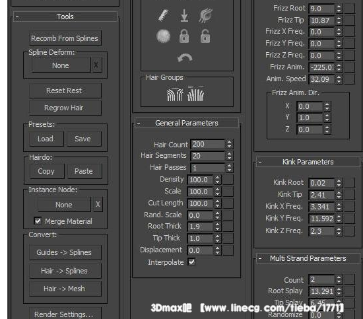Collapse the Kink Parameters rollout

point(308,162)
